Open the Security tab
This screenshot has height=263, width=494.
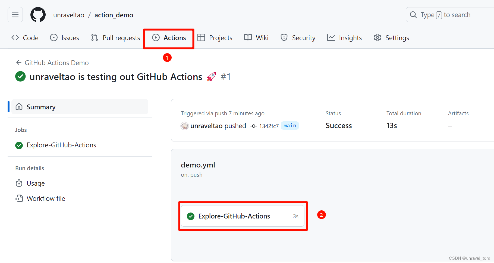298,38
